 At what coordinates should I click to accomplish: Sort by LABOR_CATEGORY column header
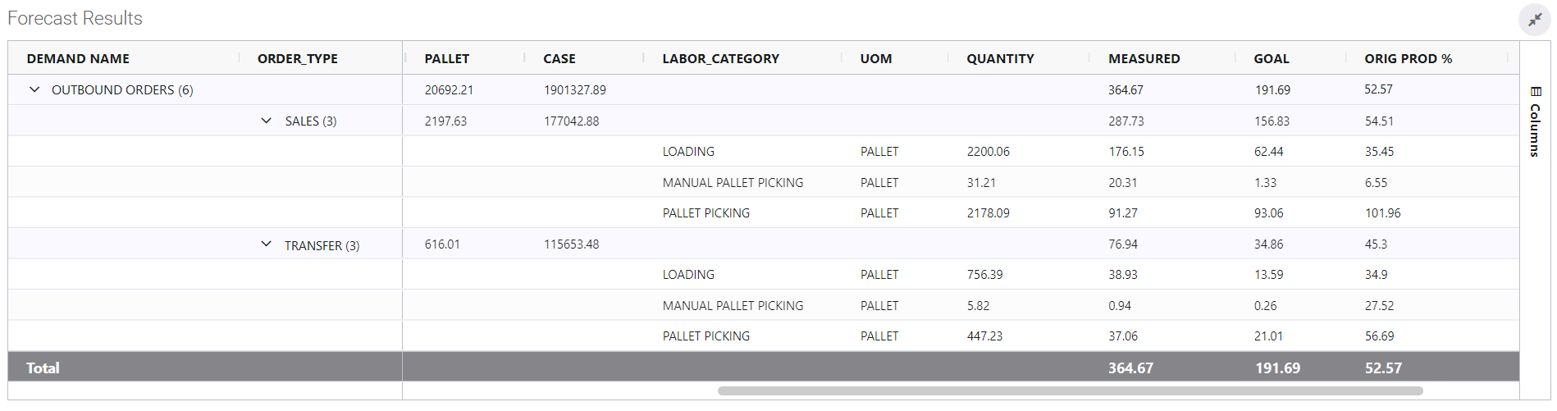(x=720, y=58)
